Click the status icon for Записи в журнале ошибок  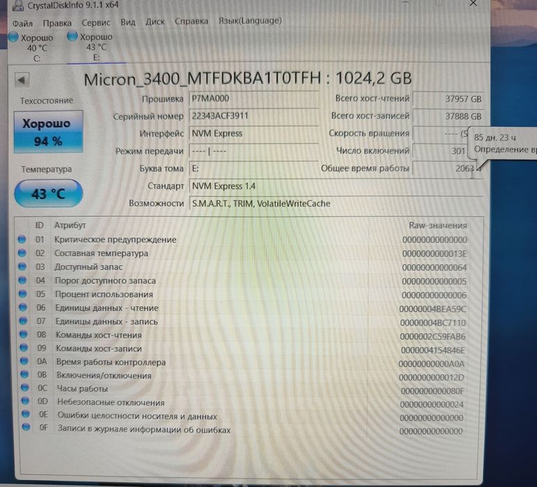[26, 426]
